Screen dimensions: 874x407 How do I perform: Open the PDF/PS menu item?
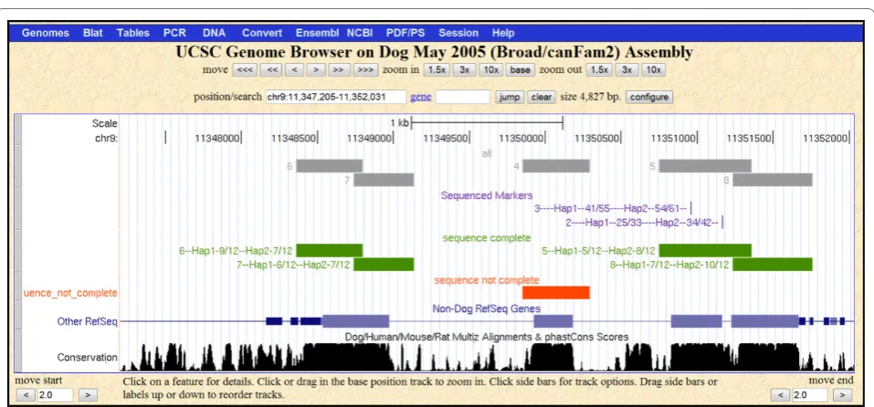coord(405,33)
